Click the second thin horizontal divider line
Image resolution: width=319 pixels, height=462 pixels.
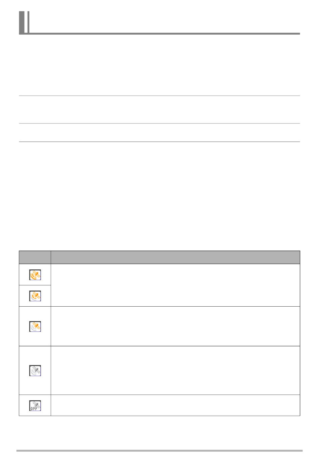159,123
